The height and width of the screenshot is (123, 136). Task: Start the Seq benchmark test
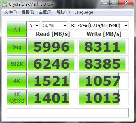[17, 46]
